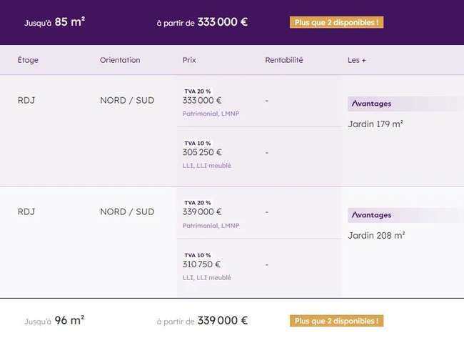The width and height of the screenshot is (464, 348).
Task: Click the Rentabilité column header
Action: [x=284, y=60]
